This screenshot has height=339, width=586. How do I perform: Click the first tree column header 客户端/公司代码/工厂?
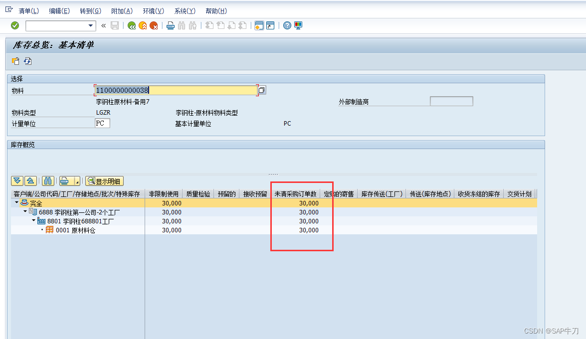(x=78, y=194)
